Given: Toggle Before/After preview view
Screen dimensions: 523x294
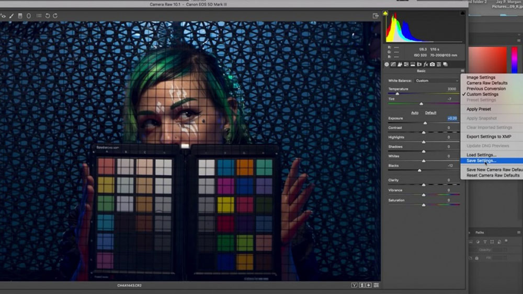Looking at the screenshot, I should click(x=354, y=285).
